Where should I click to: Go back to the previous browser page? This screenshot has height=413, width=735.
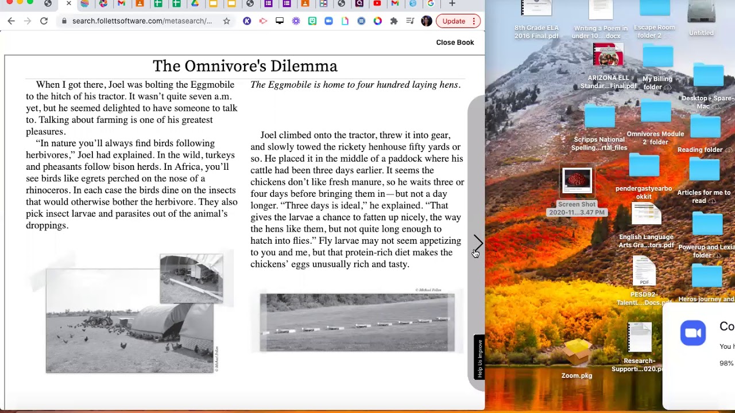pyautogui.click(x=11, y=21)
